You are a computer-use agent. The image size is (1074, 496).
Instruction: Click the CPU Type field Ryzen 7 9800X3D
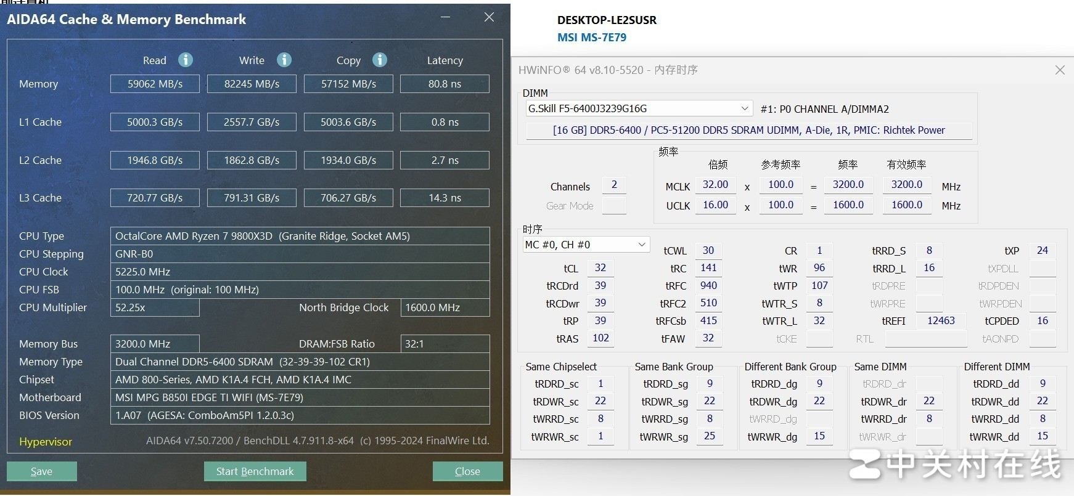click(x=300, y=236)
